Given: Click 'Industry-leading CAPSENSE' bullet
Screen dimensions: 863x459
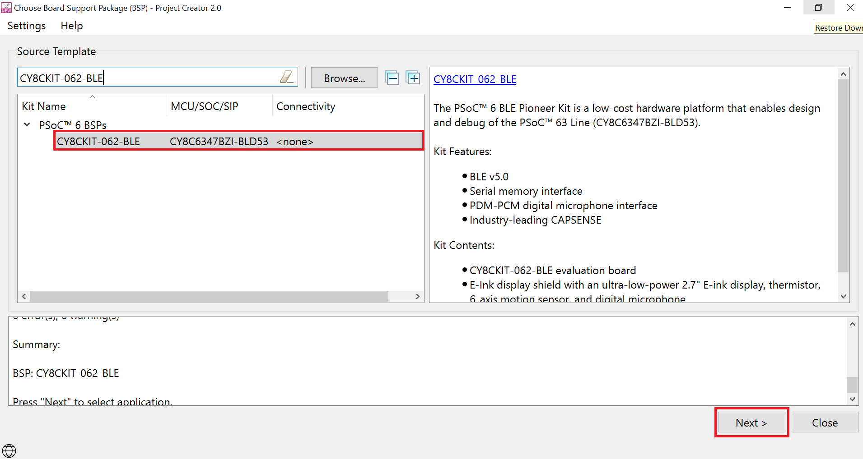Looking at the screenshot, I should 536,220.
